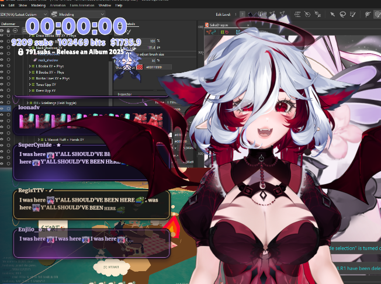Hide the L Boobs XY + Phys deformer
The width and height of the screenshot is (381, 284).
tap(2, 66)
